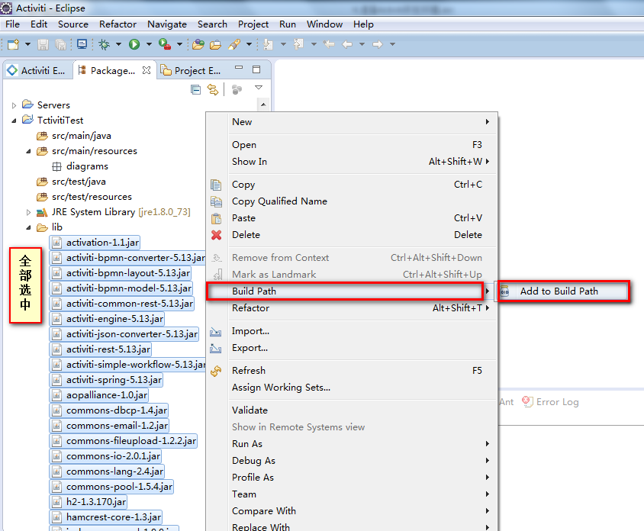
Task: Select Build Path in context menu
Action: [x=349, y=291]
